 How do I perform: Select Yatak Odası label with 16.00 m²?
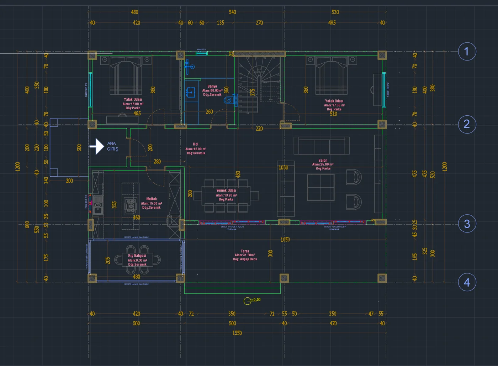point(133,104)
